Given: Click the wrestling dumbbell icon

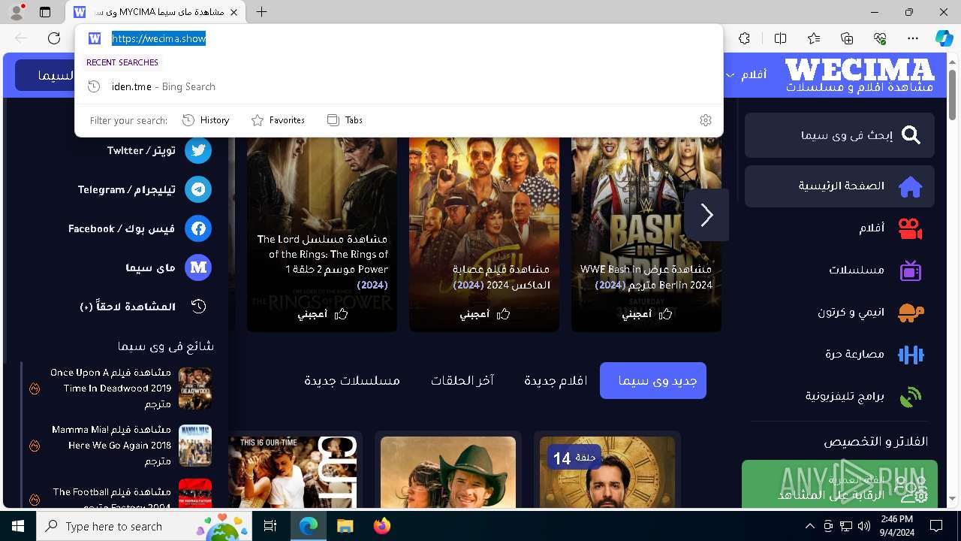Looking at the screenshot, I should click(x=911, y=355).
